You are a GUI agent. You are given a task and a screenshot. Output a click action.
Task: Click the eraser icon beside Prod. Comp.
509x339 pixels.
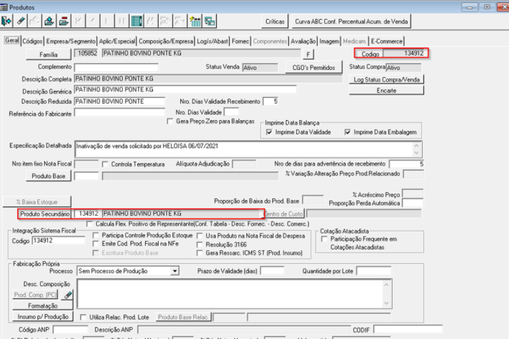point(67,295)
